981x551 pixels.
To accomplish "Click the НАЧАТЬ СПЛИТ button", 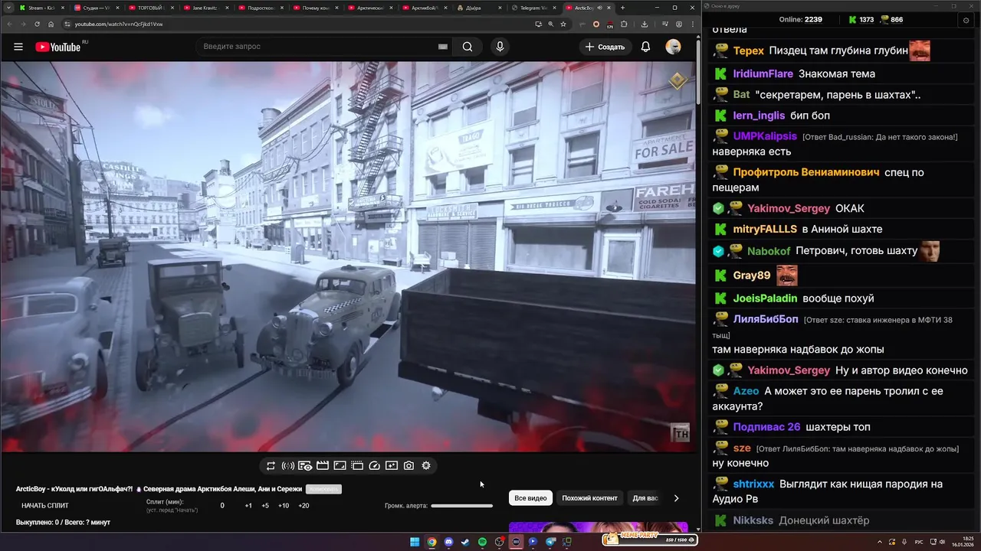I will click(x=45, y=506).
